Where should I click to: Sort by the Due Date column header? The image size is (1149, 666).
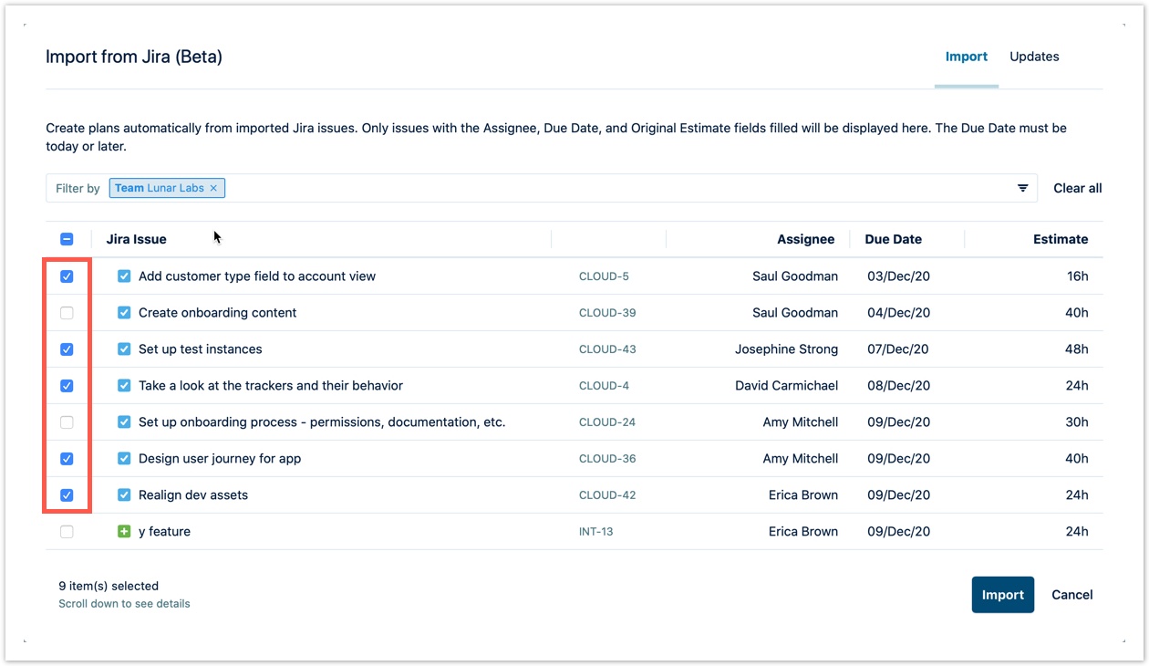[893, 239]
